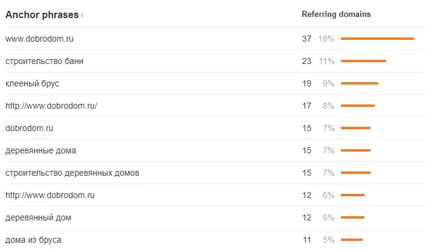The height and width of the screenshot is (250, 426).
Task: Select the дома из бруса anchor phrase
Action: click(33, 240)
